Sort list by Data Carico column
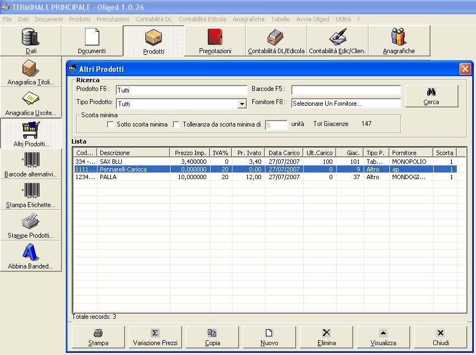476x355 pixels. click(x=284, y=153)
